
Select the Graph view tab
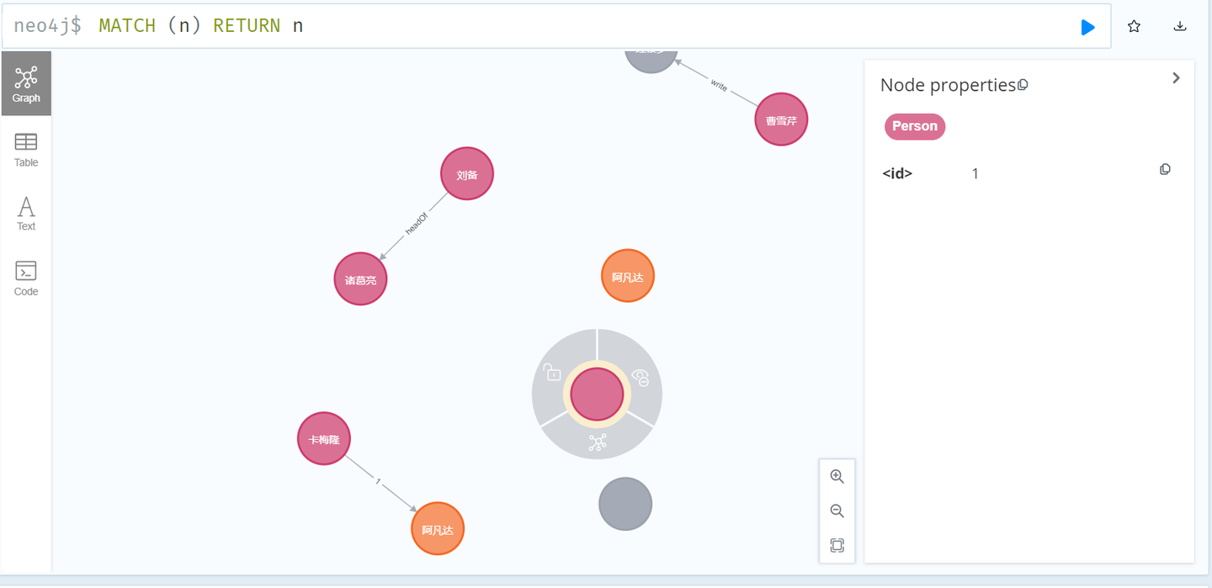pos(26,83)
